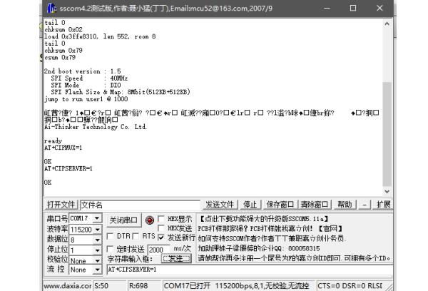This screenshot has width=428, height=291.
Task: Enable the HEX显示 checkbox
Action: [x=162, y=218]
